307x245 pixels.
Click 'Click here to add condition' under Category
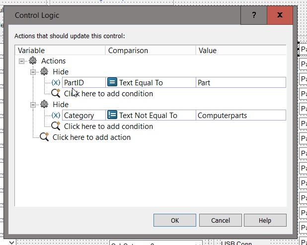tap(108, 126)
